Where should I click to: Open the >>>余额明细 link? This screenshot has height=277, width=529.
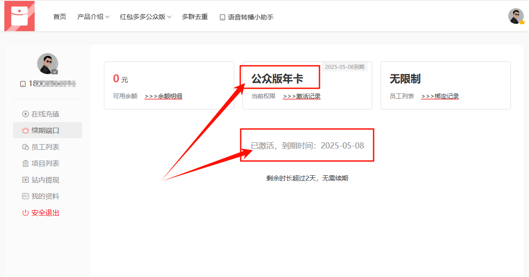pyautogui.click(x=163, y=96)
